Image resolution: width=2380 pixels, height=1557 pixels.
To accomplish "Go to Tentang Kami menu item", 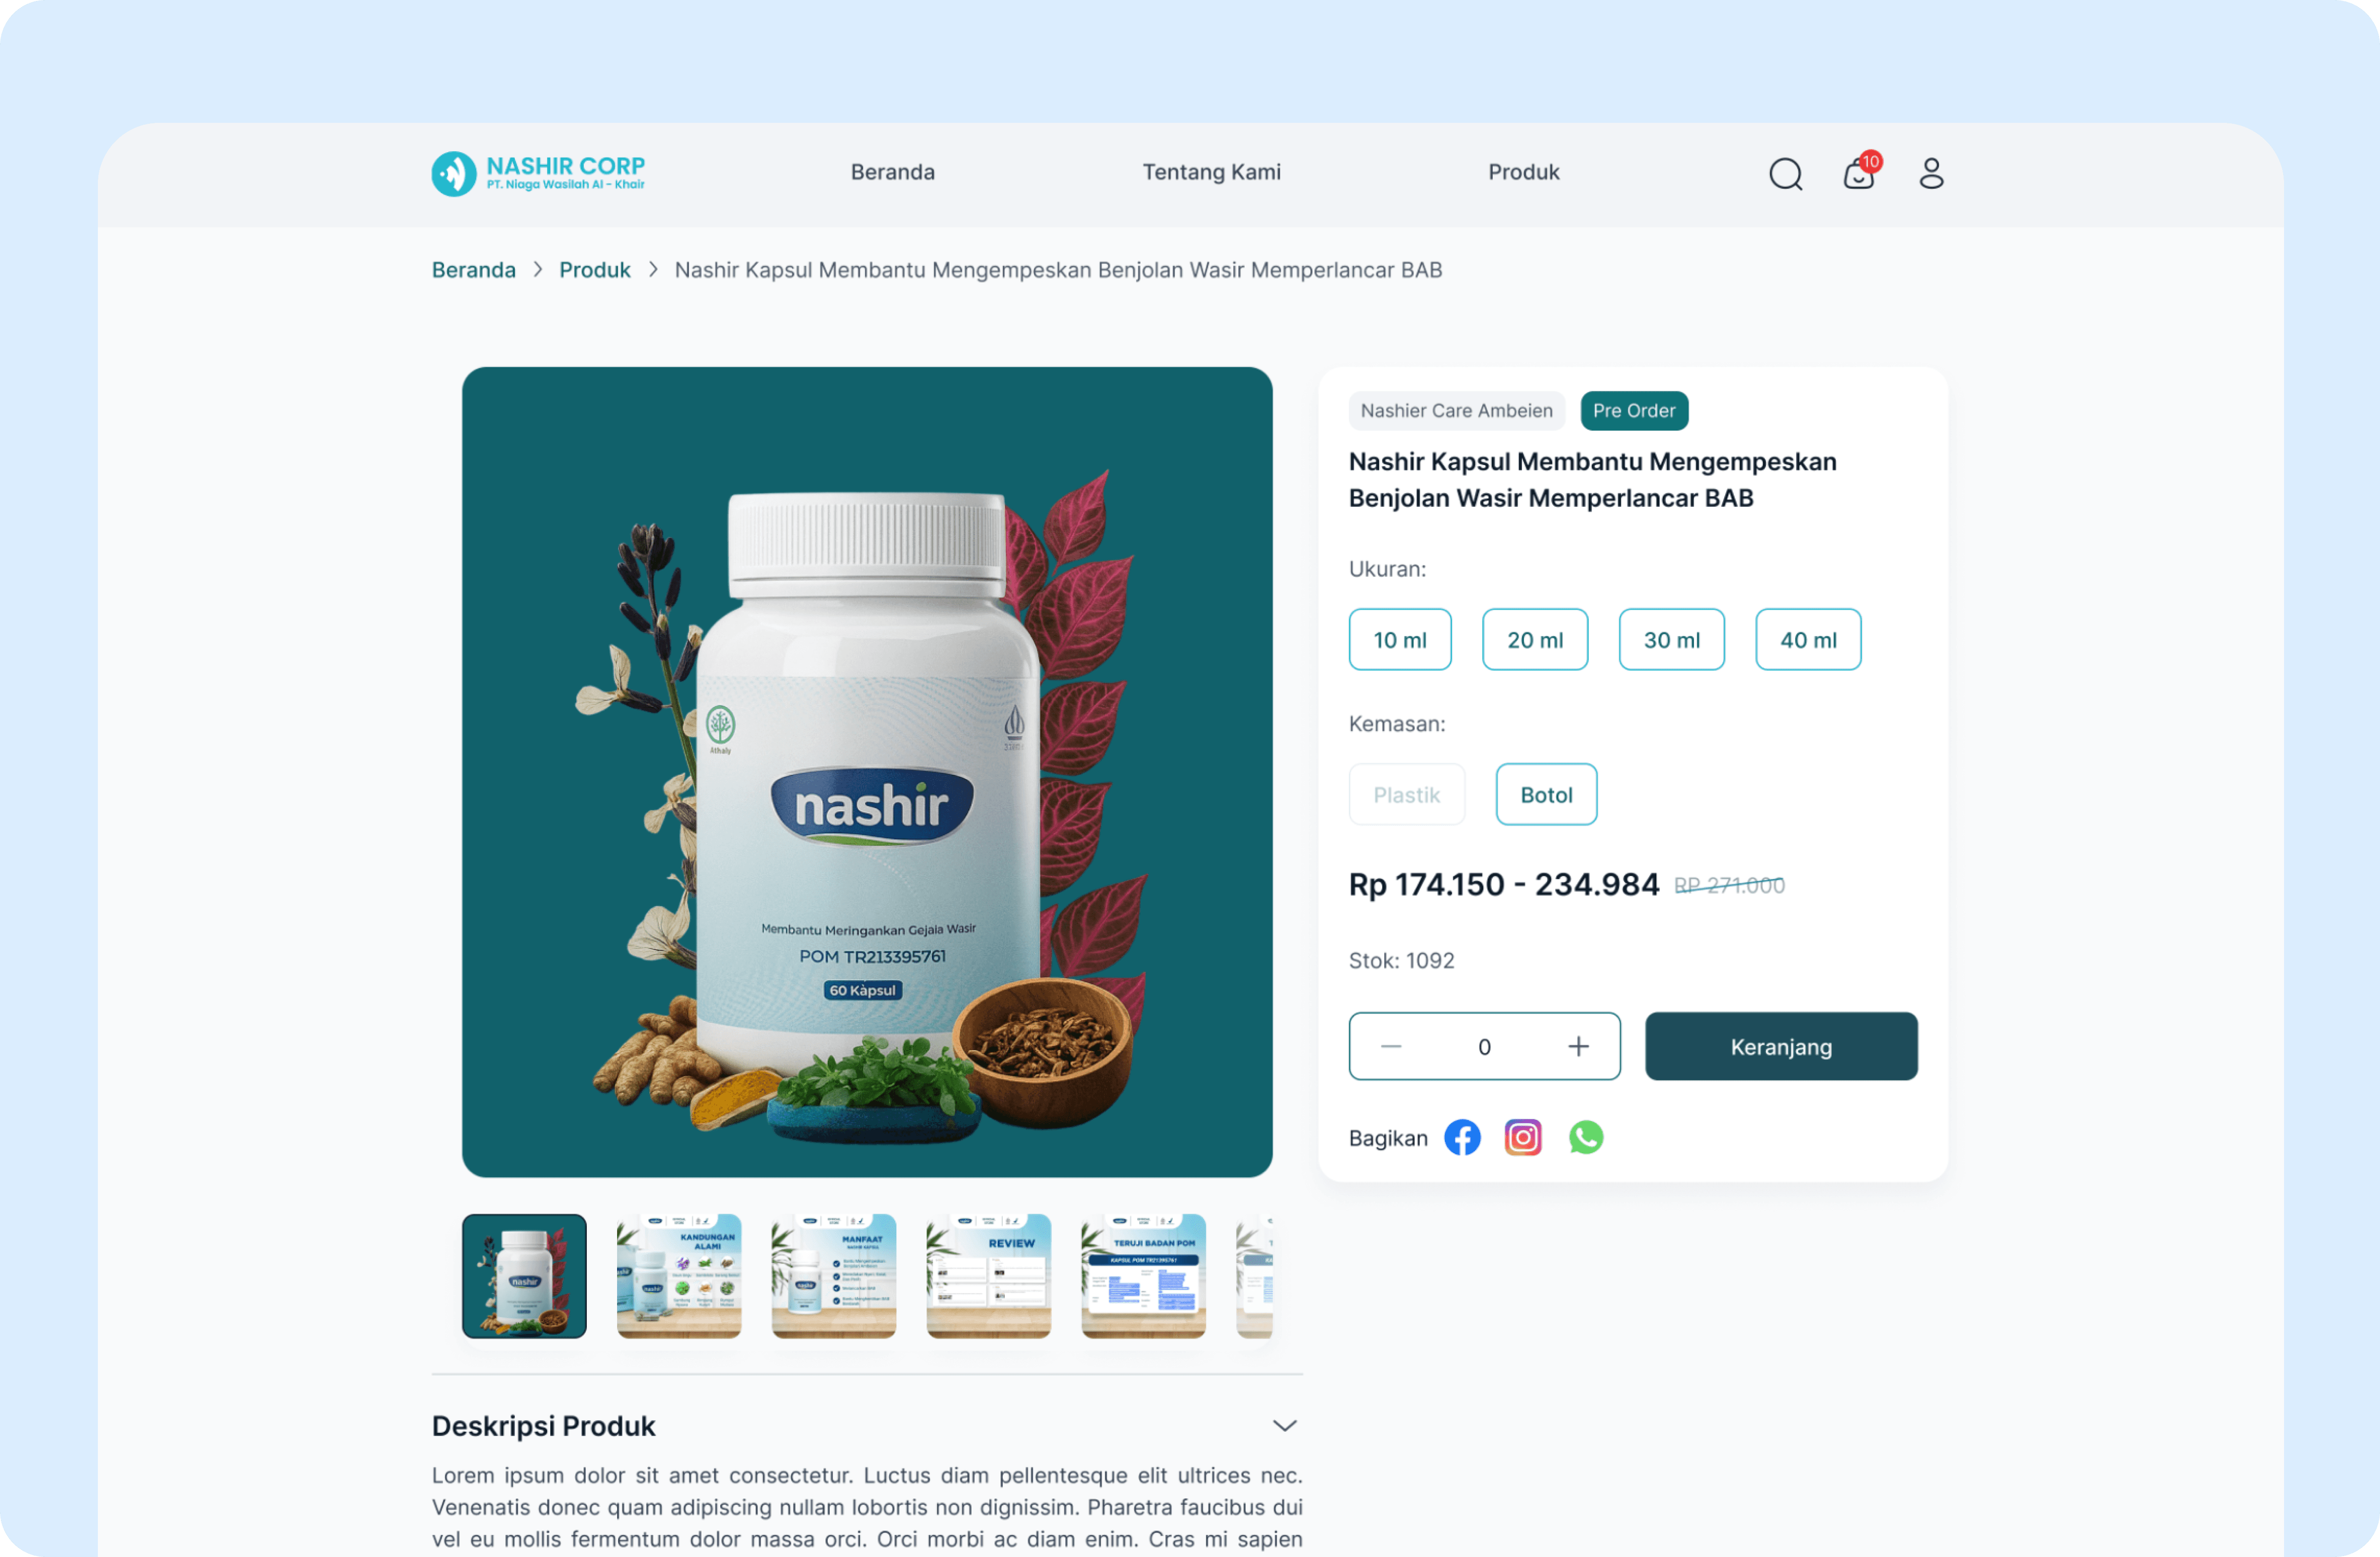I will [1212, 172].
